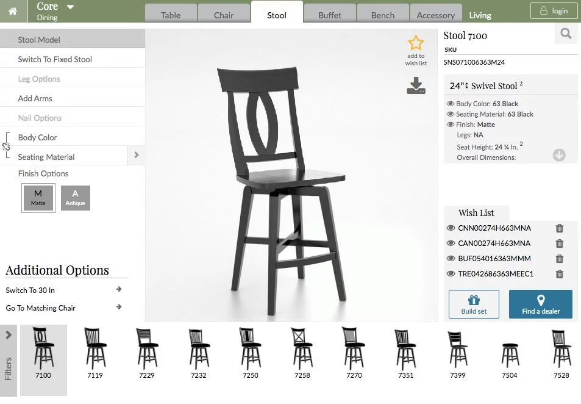Toggle eye icon for Body Color
Image resolution: width=581 pixels, height=404 pixels.
coord(451,104)
